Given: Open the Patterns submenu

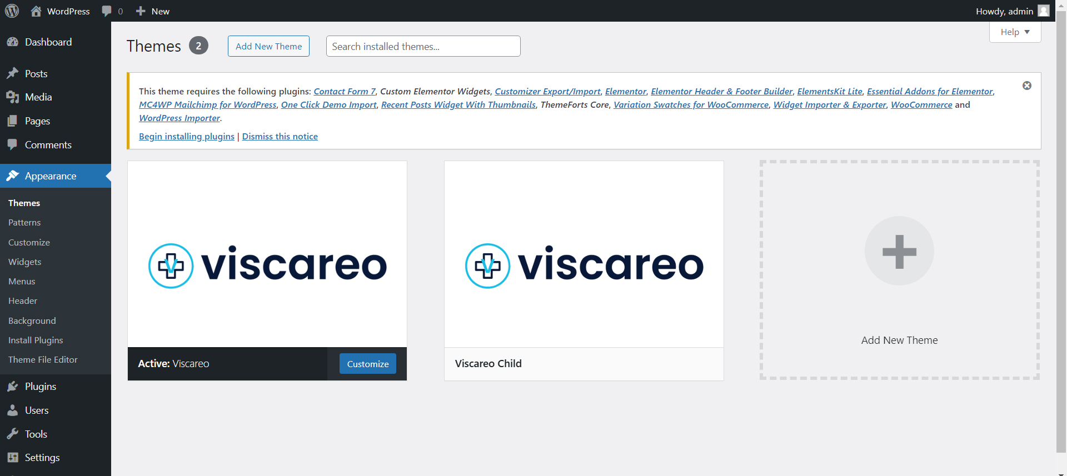Looking at the screenshot, I should tap(24, 223).
